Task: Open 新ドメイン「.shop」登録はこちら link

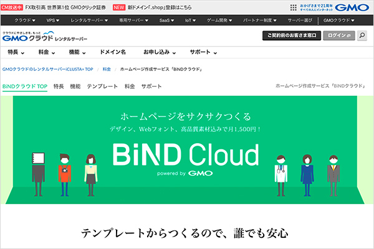Action: click(160, 7)
